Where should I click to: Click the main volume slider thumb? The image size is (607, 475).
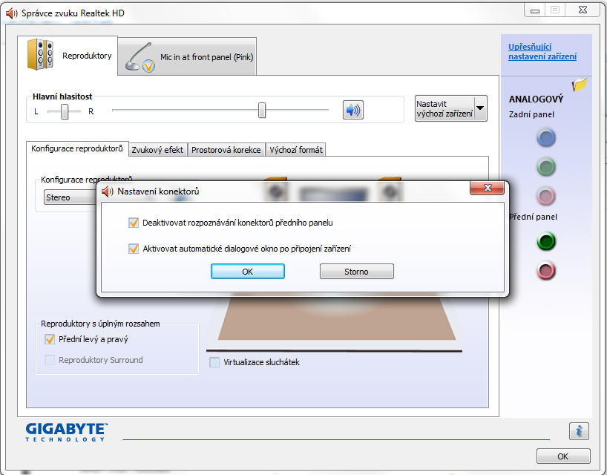pyautogui.click(x=262, y=111)
